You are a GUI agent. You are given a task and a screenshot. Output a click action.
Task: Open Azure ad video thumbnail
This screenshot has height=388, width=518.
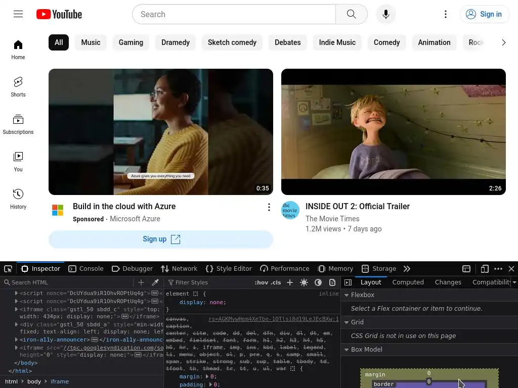tap(161, 132)
